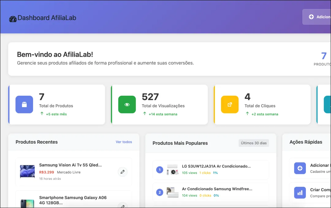Viewport: 331px width, 208px height.
Task: Edit the Samsung Vision Ai Tv product
Action: tap(123, 172)
